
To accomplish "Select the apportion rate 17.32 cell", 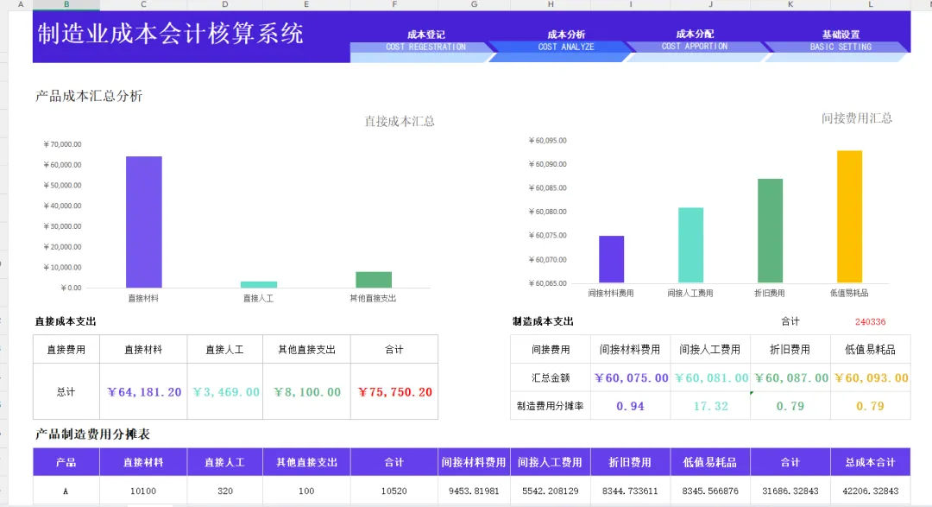I will coord(711,406).
